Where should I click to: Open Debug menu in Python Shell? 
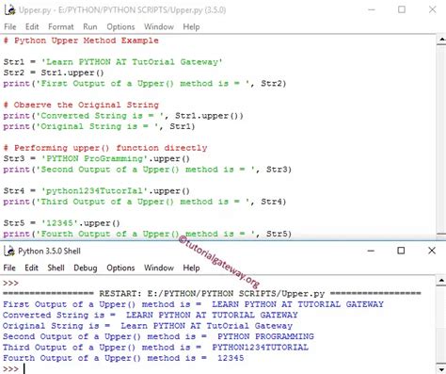pyautogui.click(x=86, y=268)
